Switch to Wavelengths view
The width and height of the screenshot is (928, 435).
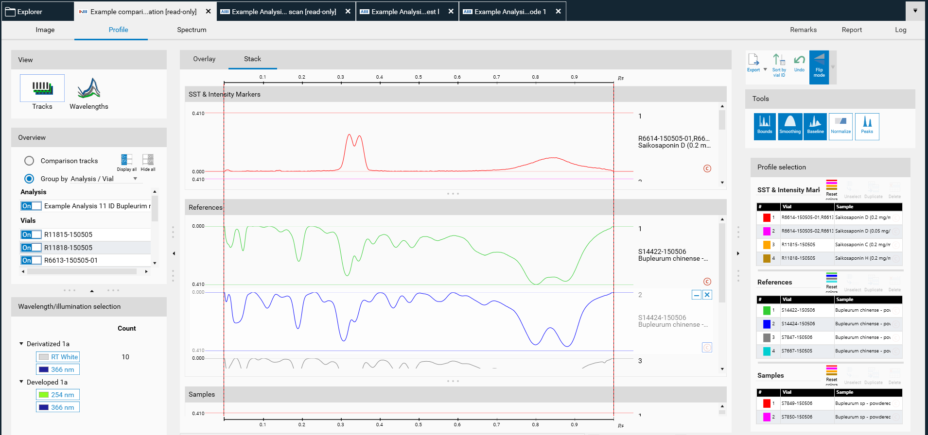89,93
